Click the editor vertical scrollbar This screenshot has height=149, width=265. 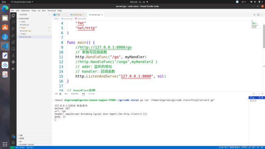(264, 36)
